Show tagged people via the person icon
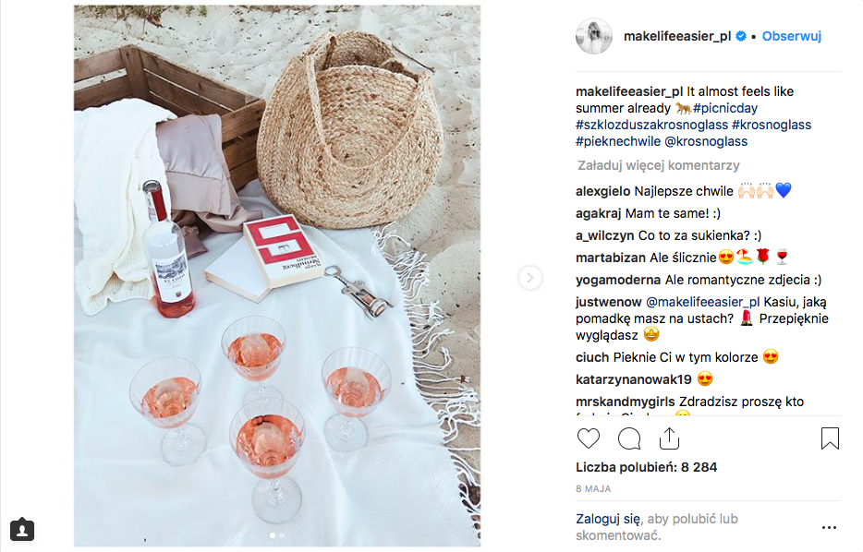This screenshot has height=552, width=863. click(22, 530)
